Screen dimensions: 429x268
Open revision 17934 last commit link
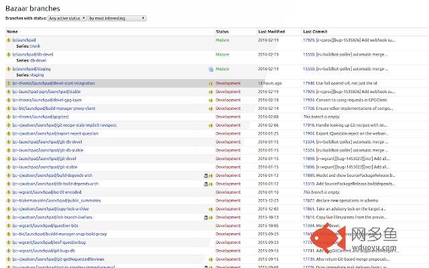[309, 100]
